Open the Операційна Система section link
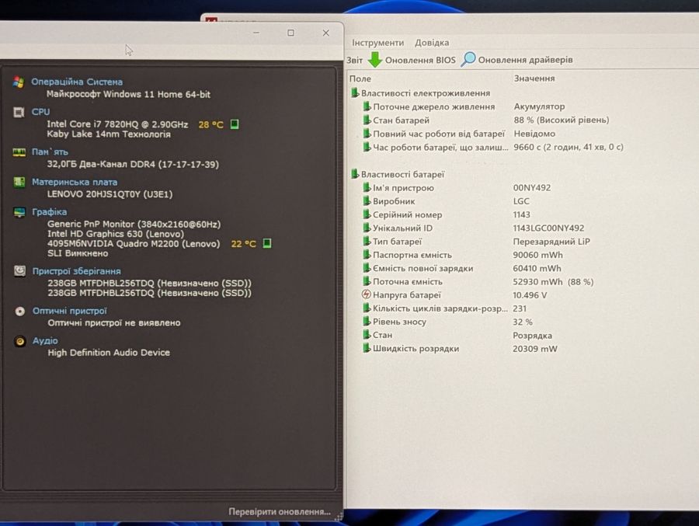 (77, 82)
